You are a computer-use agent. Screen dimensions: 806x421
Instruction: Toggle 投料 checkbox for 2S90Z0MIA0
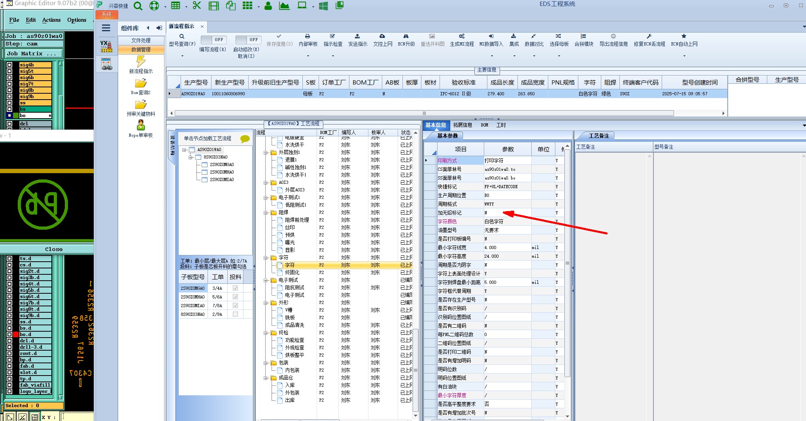[236, 306]
